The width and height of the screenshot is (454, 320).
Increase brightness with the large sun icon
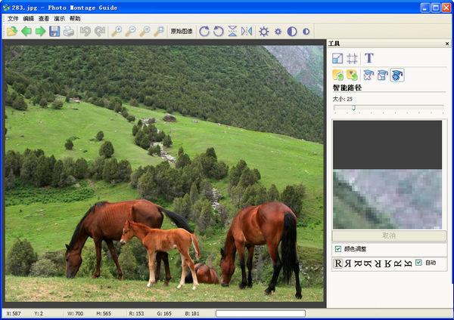point(264,31)
